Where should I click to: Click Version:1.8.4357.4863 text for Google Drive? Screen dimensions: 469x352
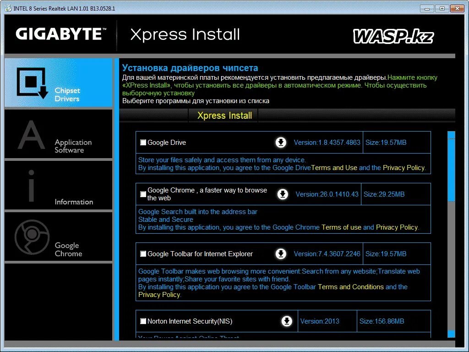327,143
